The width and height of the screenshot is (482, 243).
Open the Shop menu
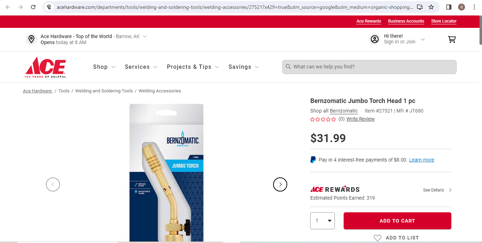(x=104, y=67)
